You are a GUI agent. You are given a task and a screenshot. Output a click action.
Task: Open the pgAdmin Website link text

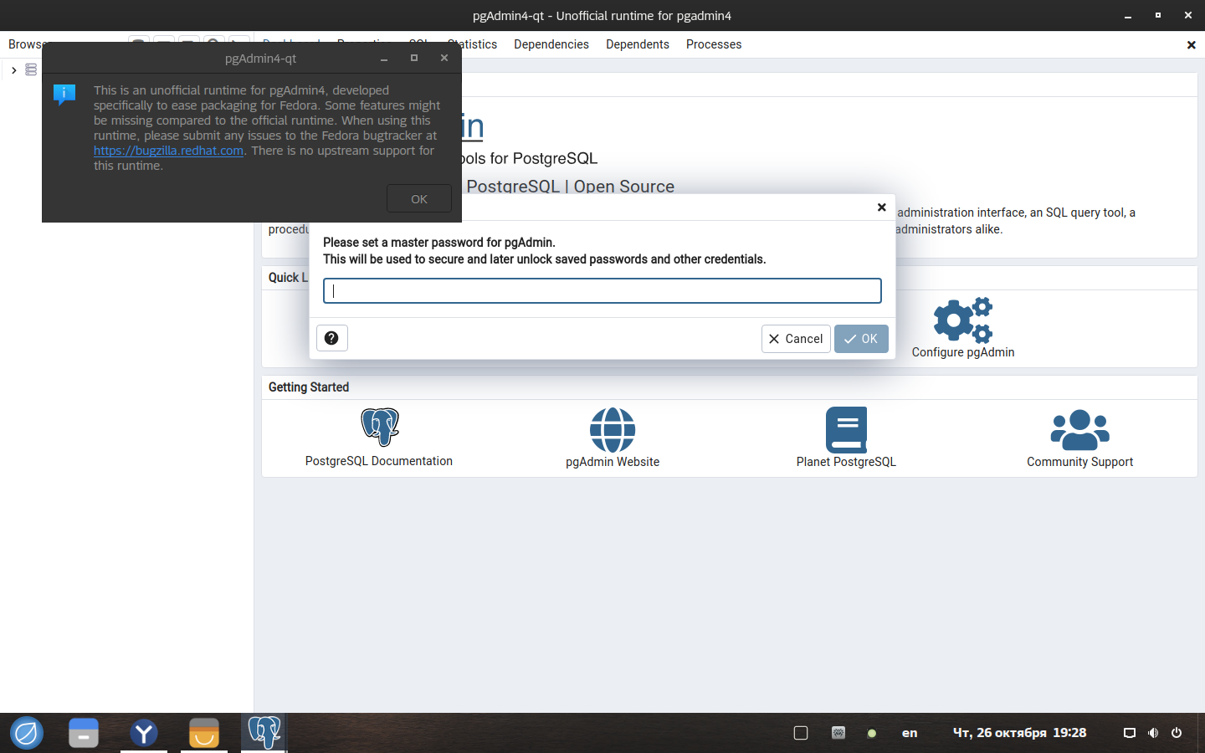coord(613,462)
